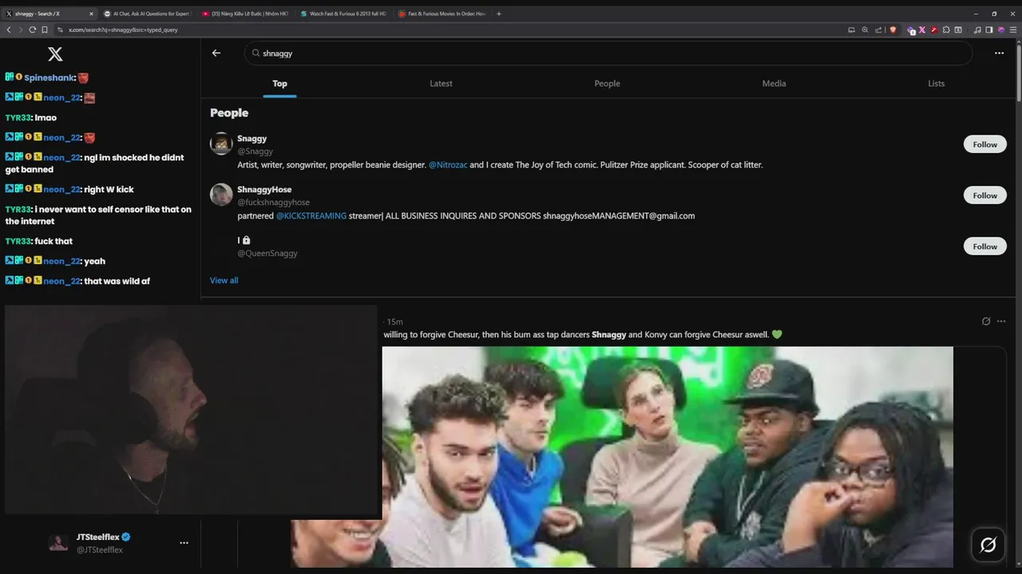Click the View all people link
This screenshot has height=574, width=1022.
point(224,280)
